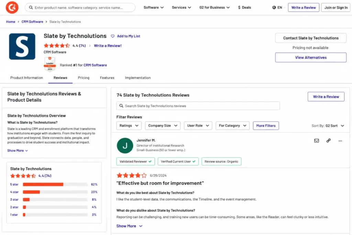This screenshot has width=352, height=235.
Task: Click the Review source: Organic badge
Action: coord(221,161)
